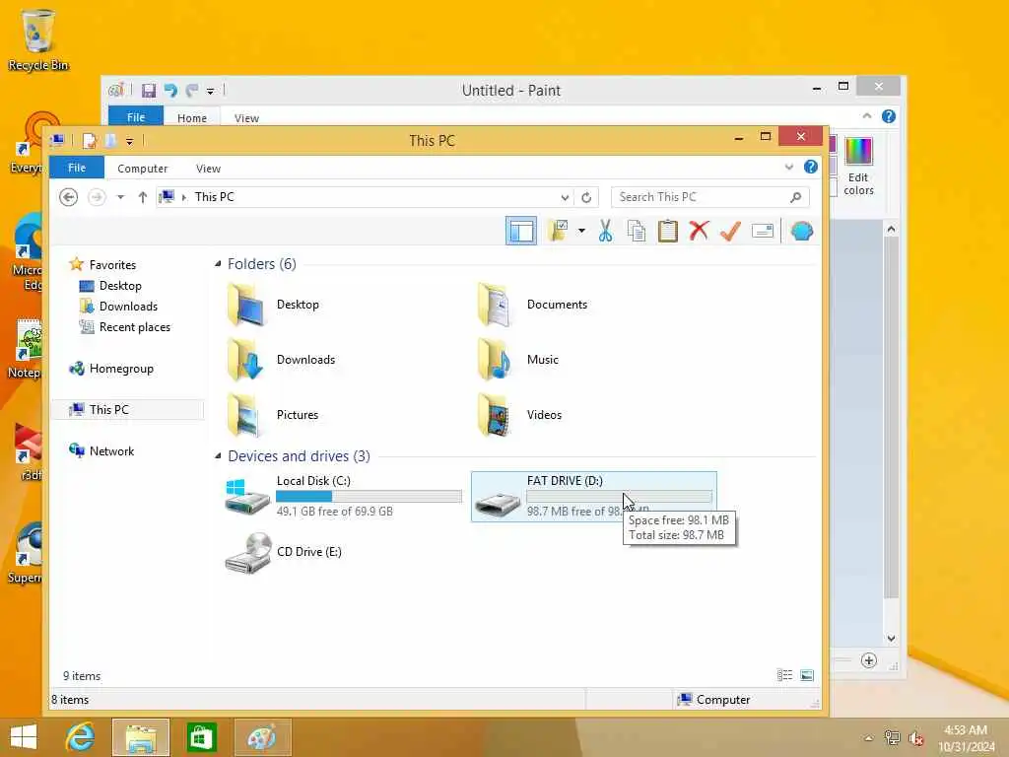Open Recycle Bin on desktop
Viewport: 1009px width, 757px height.
pyautogui.click(x=38, y=40)
